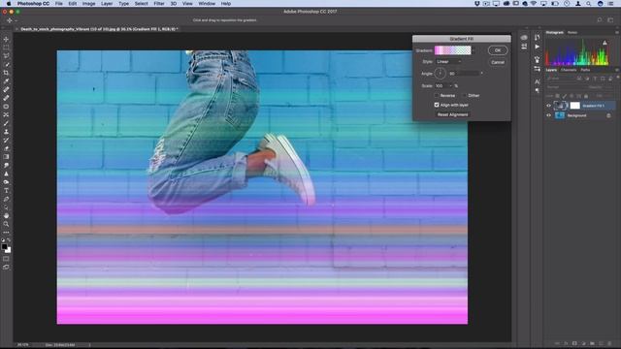Open the Histogram panel menu
621x349 pixels.
pos(617,32)
